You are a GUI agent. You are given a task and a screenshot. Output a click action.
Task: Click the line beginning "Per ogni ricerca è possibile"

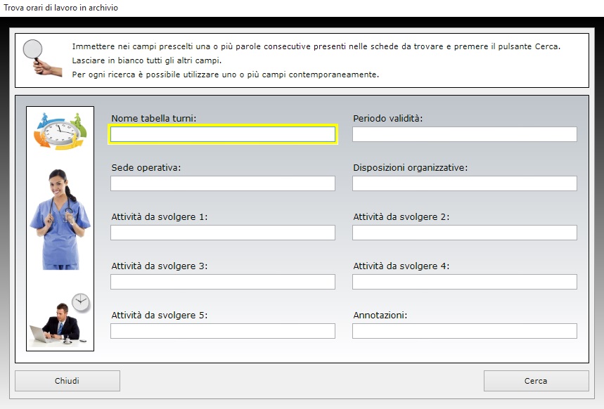click(x=226, y=74)
